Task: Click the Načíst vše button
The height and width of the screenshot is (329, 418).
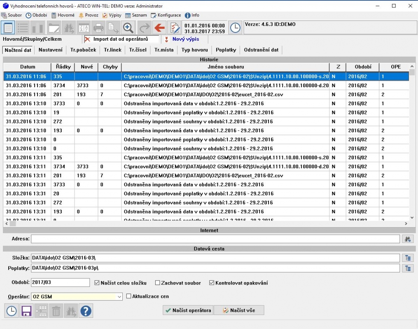Action: click(239, 310)
